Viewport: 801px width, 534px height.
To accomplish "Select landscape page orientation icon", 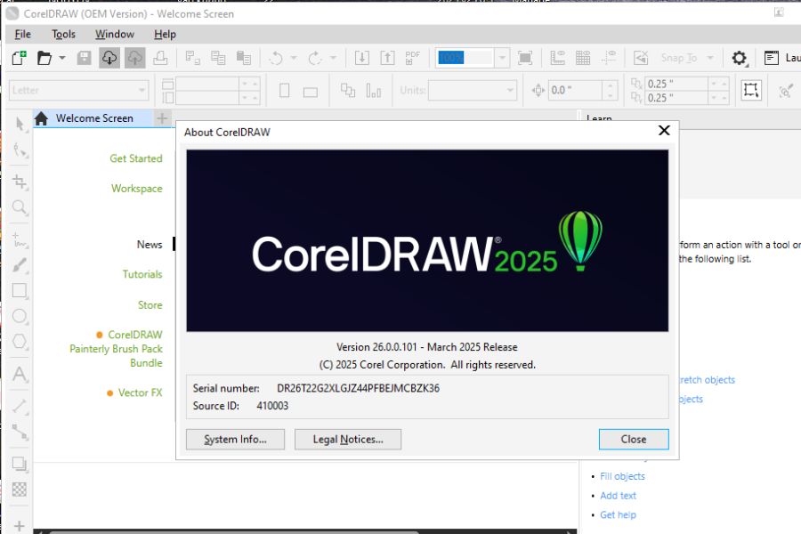I will coord(310,92).
